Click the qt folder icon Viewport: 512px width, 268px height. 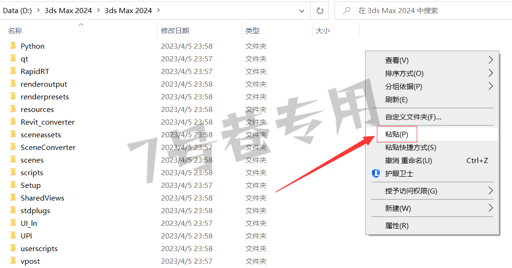(x=13, y=59)
